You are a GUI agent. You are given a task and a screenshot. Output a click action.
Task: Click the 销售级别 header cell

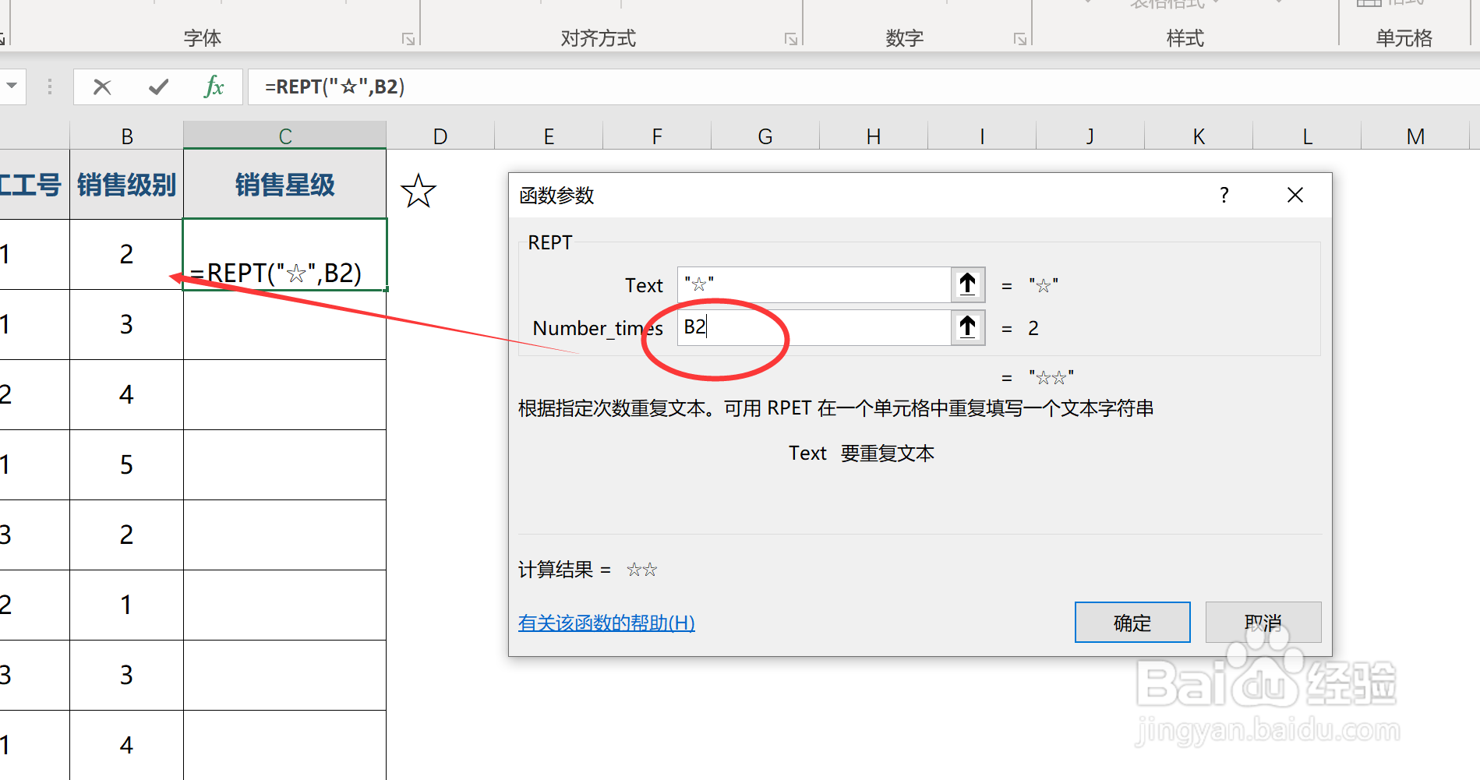(127, 185)
